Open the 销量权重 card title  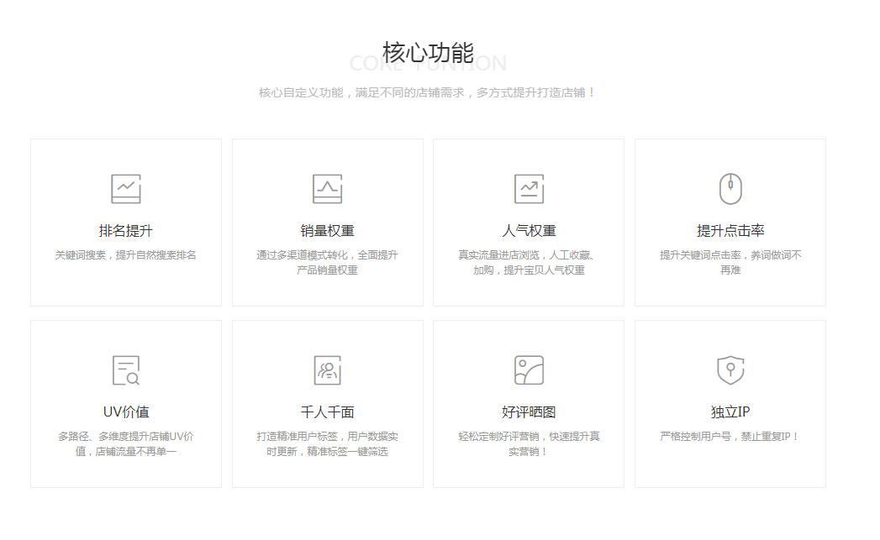click(327, 231)
